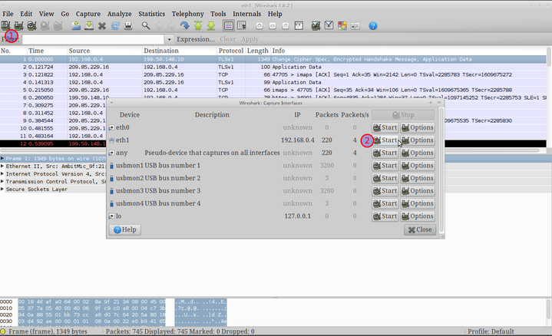552x336 pixels.
Task: Open Options for usbmon1
Action: coord(418,166)
